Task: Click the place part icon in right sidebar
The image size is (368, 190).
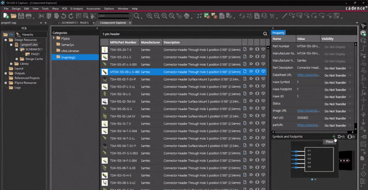Action: pos(363,34)
